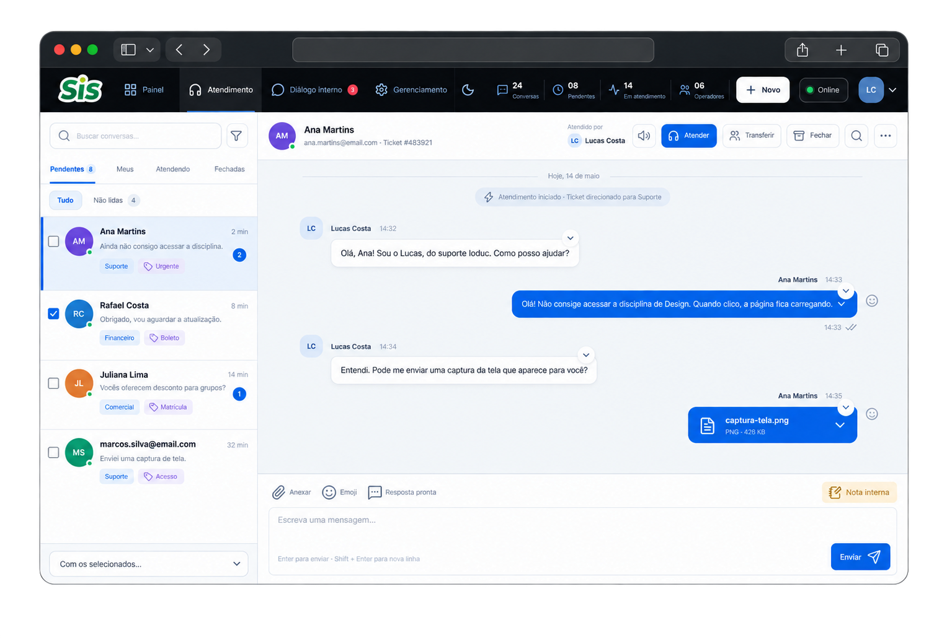Select the Tudo filter pill
The image size is (947, 638).
click(x=65, y=200)
